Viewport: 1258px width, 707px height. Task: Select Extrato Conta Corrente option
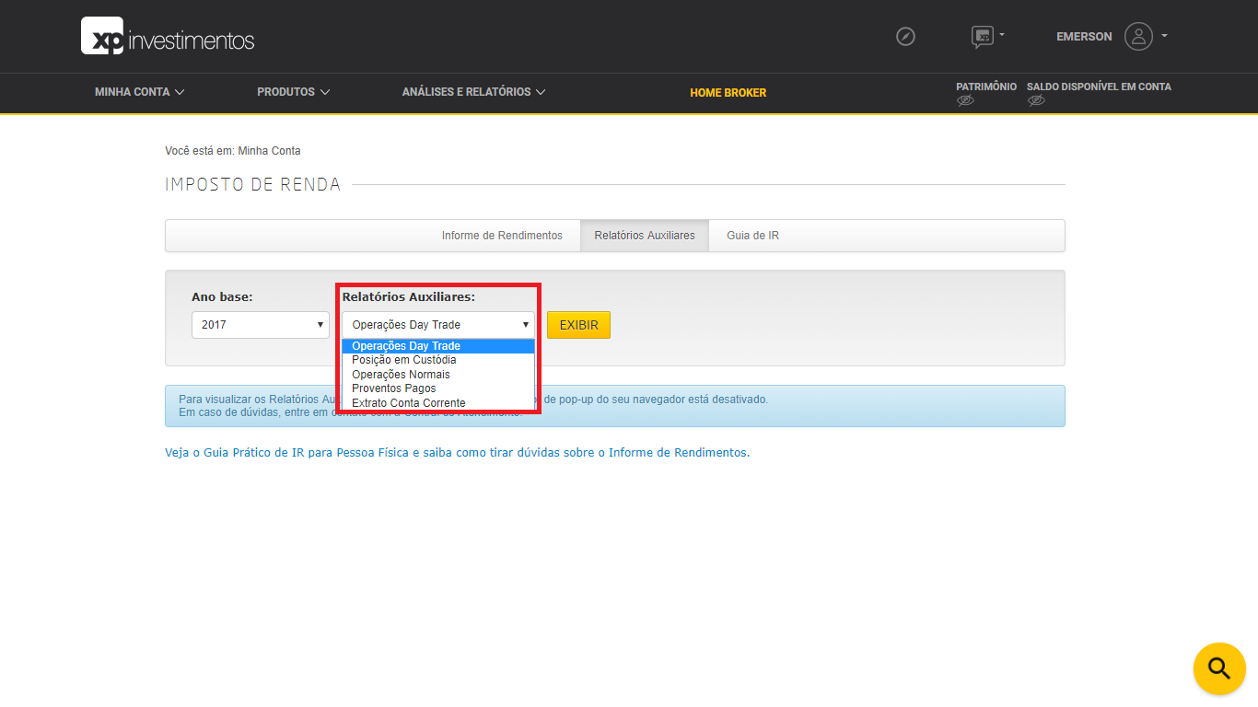(x=409, y=402)
